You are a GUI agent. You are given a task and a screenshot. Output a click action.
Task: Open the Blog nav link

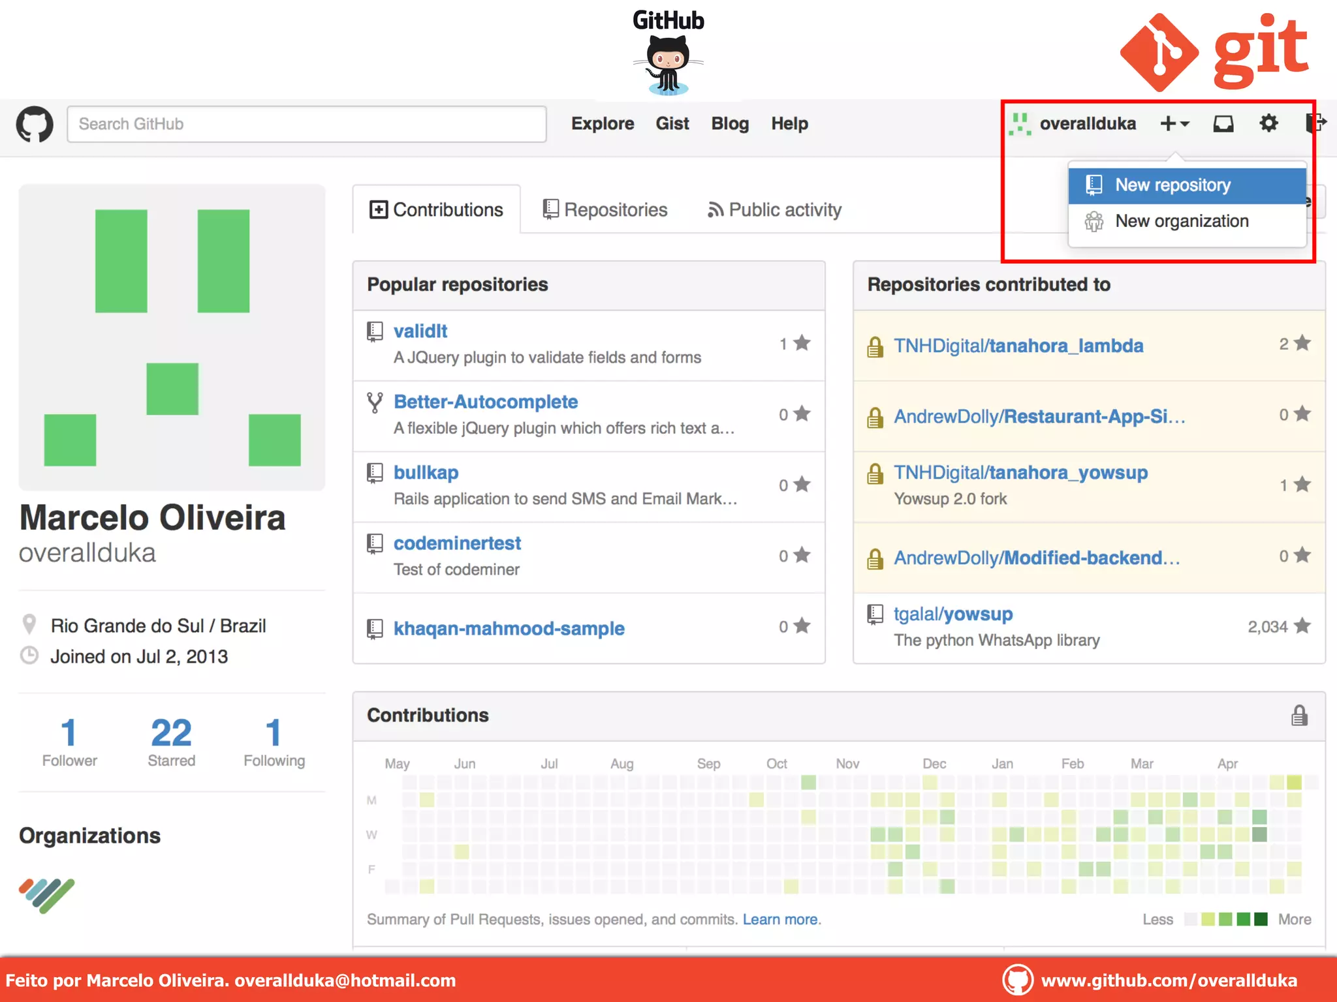[x=730, y=124]
